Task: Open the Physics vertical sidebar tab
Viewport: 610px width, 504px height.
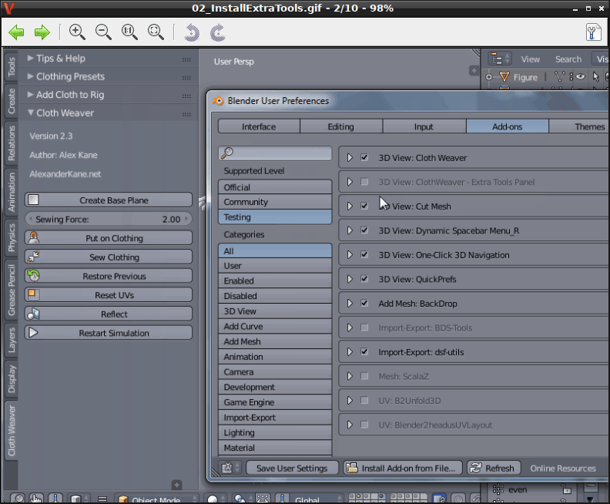Action: [x=12, y=238]
